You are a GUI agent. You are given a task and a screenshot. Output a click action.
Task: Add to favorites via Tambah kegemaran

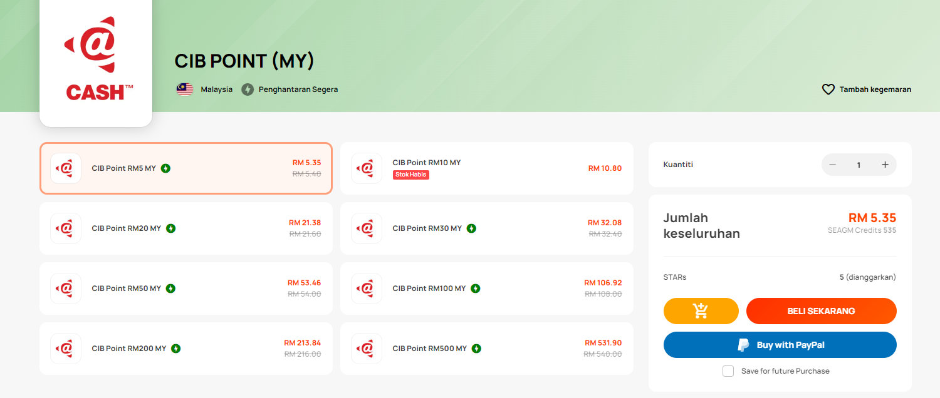tap(867, 89)
